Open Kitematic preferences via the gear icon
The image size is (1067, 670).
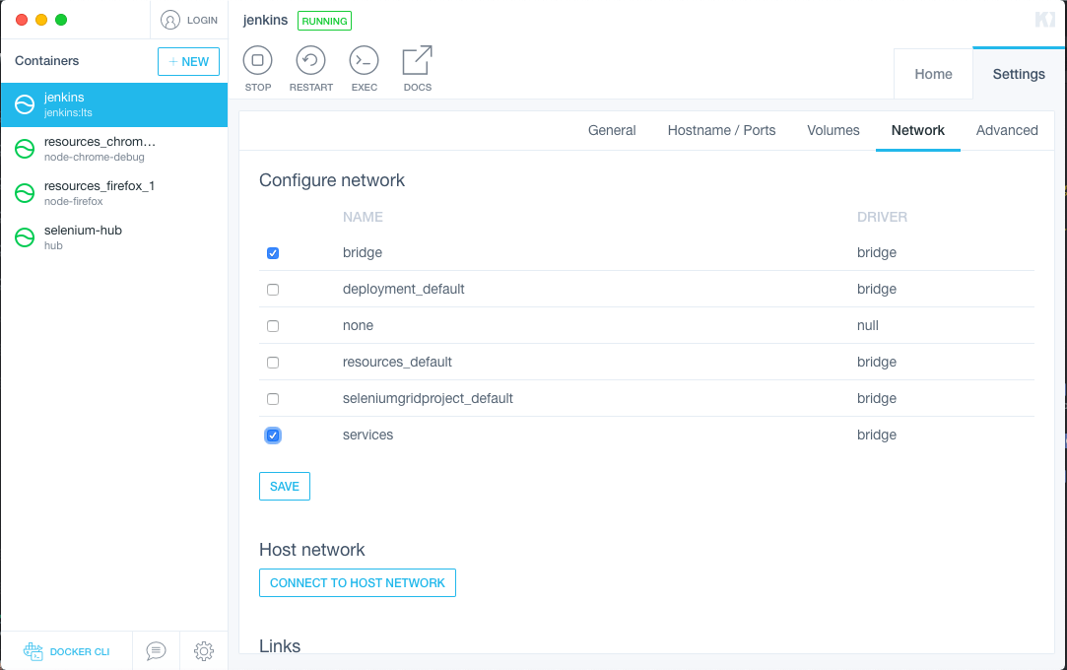tap(203, 651)
